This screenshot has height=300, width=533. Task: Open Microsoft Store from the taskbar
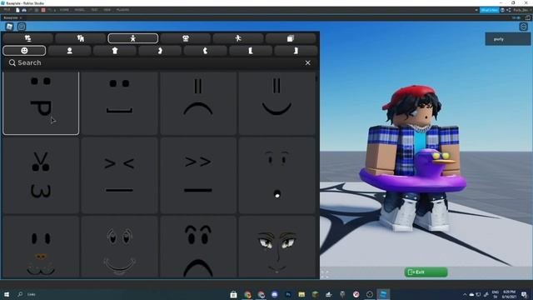(233, 294)
